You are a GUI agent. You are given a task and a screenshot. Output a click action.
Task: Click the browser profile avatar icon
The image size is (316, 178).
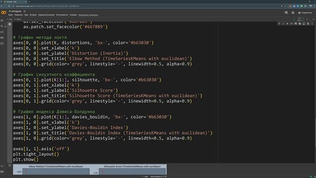[x=311, y=6]
